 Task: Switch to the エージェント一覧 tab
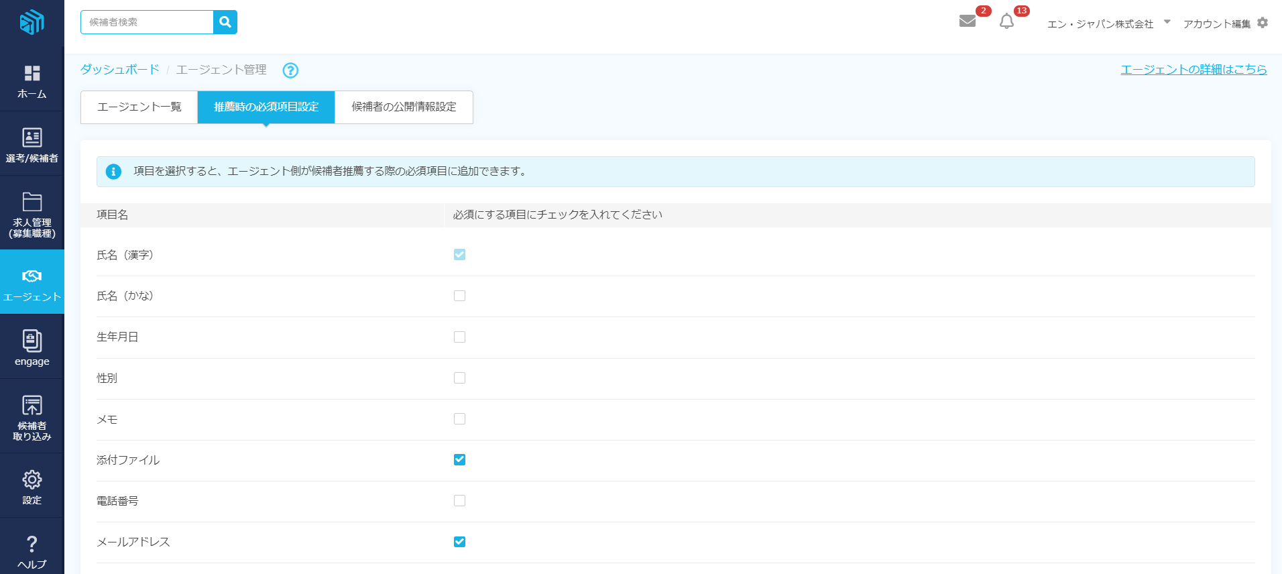[139, 107]
